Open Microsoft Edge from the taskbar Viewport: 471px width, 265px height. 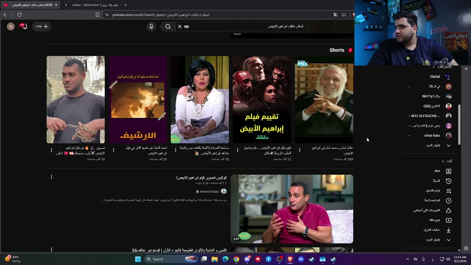[x=226, y=259]
